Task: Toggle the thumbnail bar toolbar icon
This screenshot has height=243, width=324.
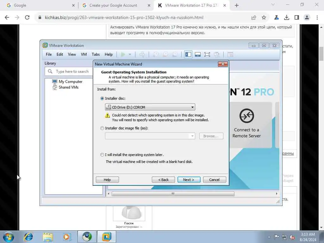Action: pos(198,54)
